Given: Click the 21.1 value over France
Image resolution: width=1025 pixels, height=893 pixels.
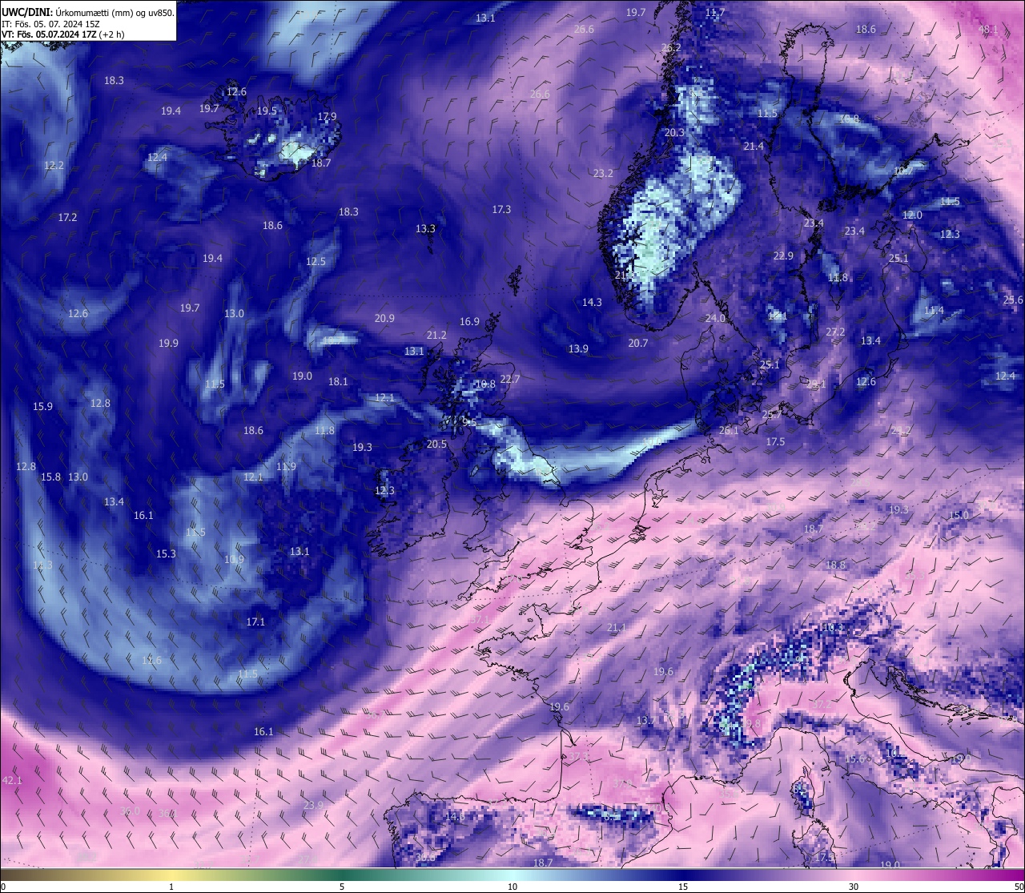Looking at the screenshot, I should coord(617,628).
